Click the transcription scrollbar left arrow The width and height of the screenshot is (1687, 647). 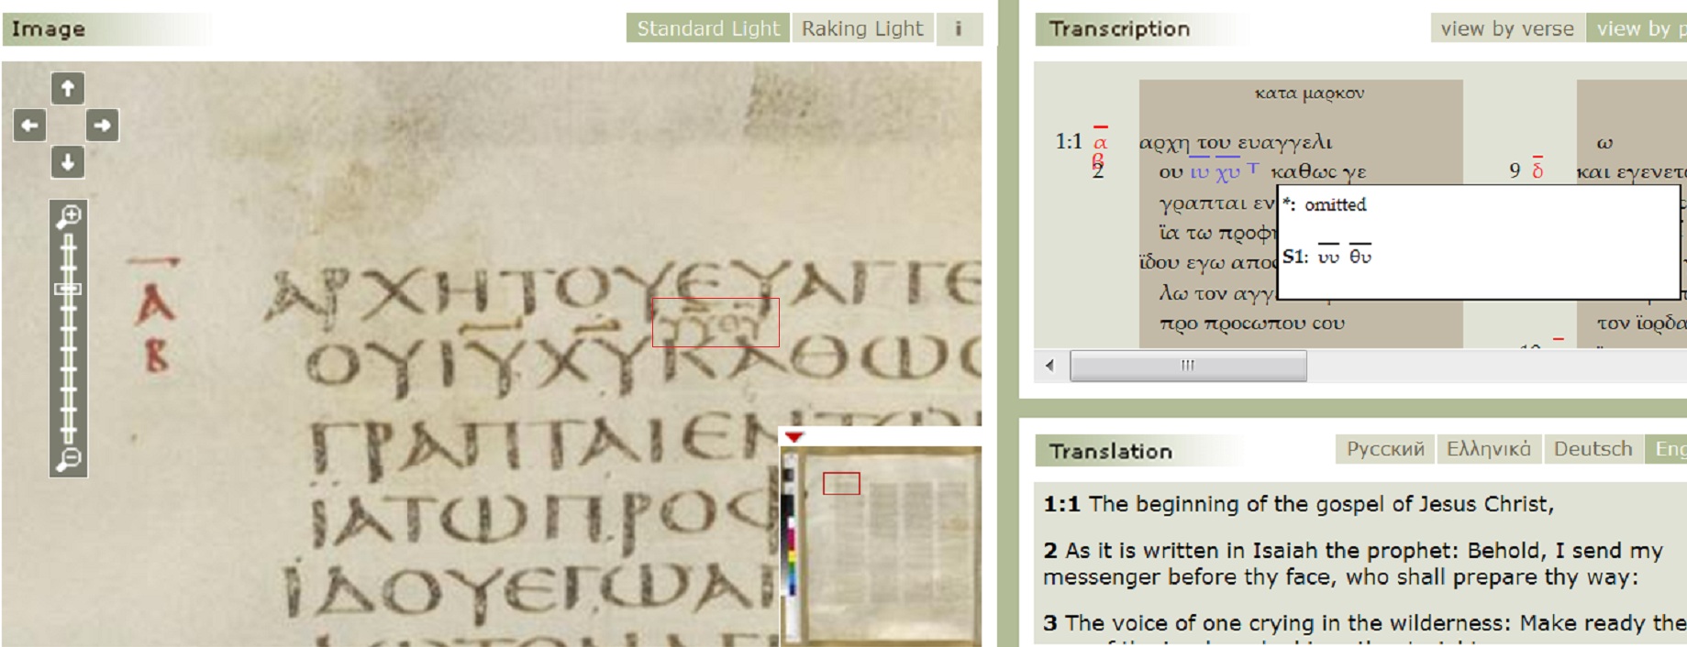tap(1049, 365)
